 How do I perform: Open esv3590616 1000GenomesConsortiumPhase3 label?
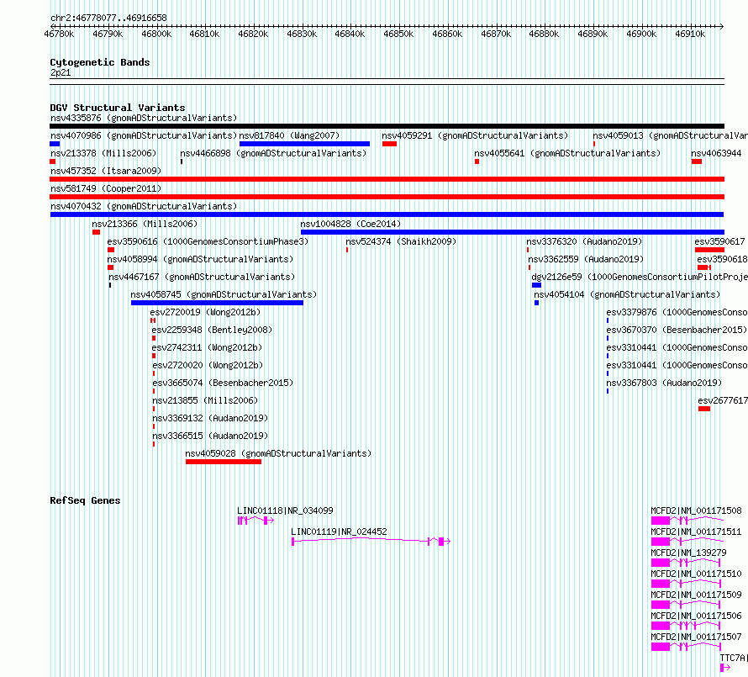click(x=208, y=241)
